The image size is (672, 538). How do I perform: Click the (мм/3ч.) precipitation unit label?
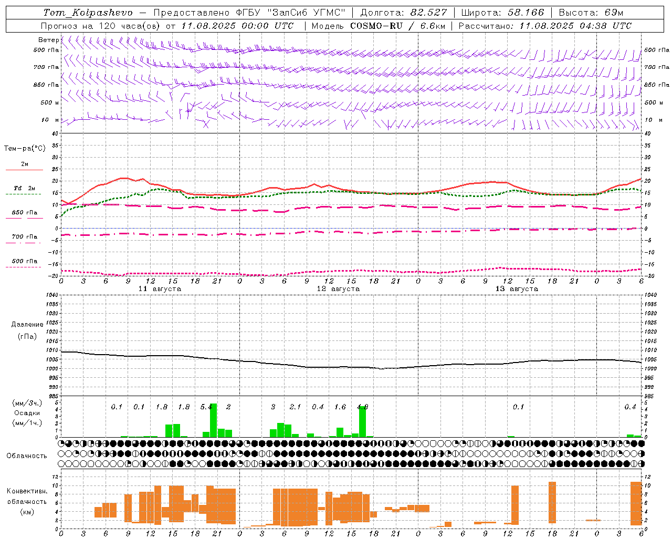(x=27, y=403)
